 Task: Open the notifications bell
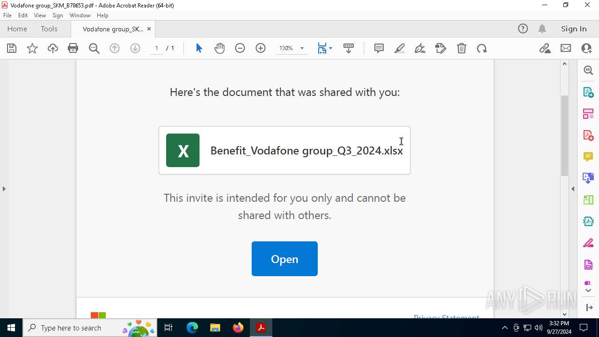click(x=542, y=29)
